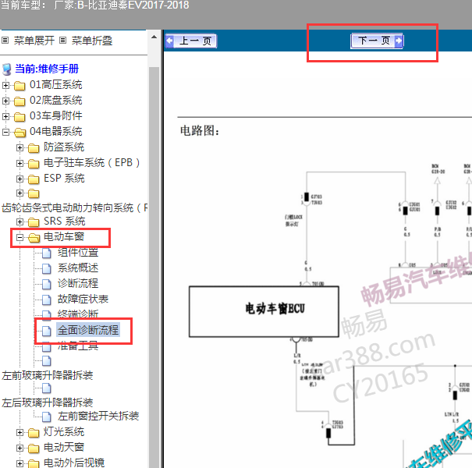
Task: Click the 电动天窗 folder label
Action: click(x=64, y=448)
